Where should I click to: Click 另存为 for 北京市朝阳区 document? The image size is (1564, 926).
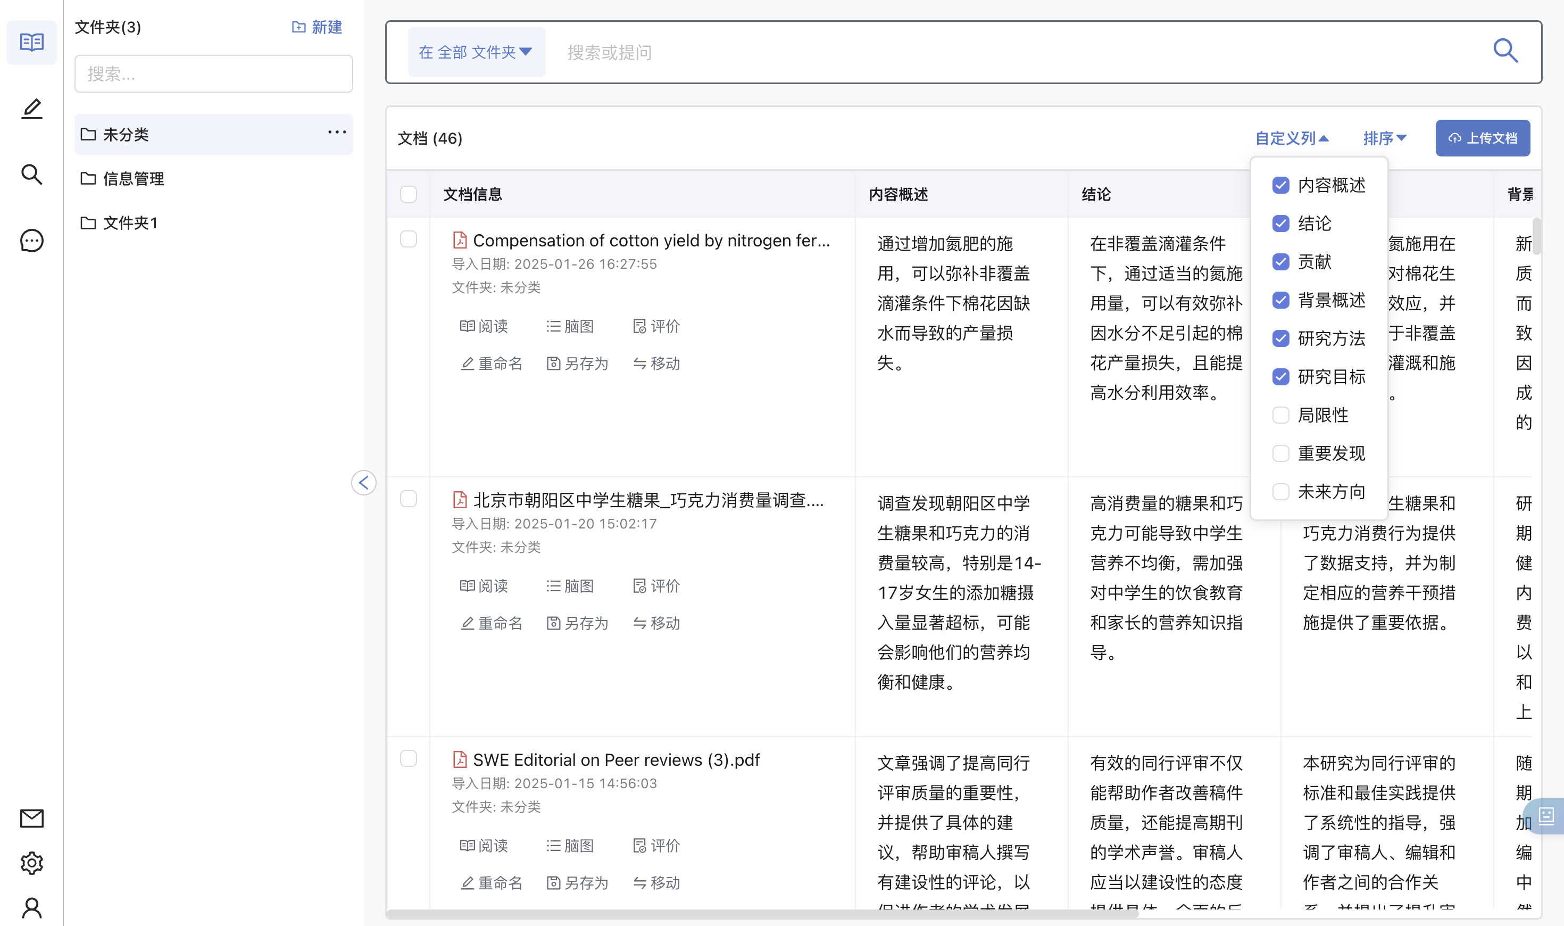577,623
